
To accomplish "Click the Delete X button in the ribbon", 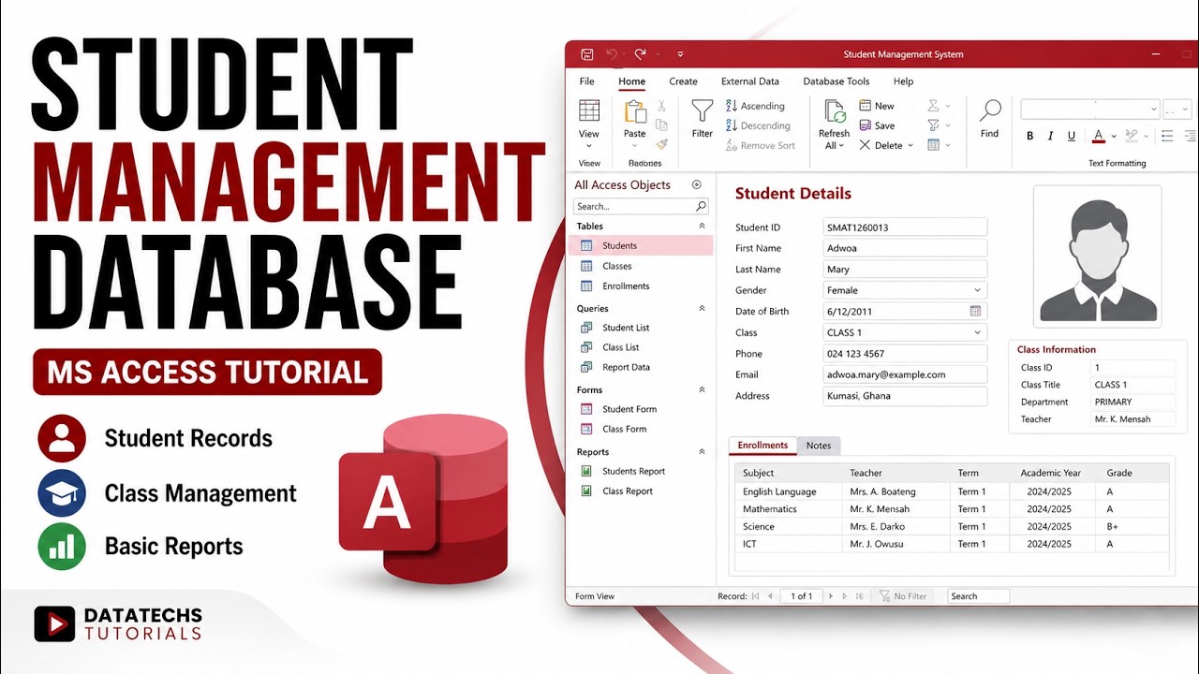I will click(881, 145).
